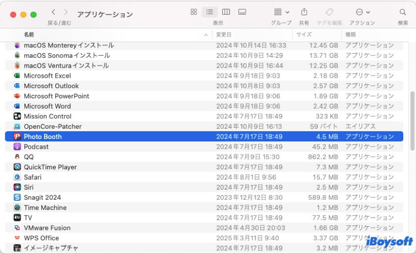The height and width of the screenshot is (254, 416).
Task: Sort by the サイズ column header
Action: 304,35
